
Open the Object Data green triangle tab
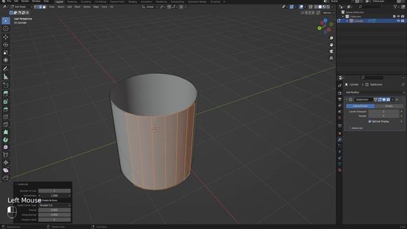(x=340, y=164)
